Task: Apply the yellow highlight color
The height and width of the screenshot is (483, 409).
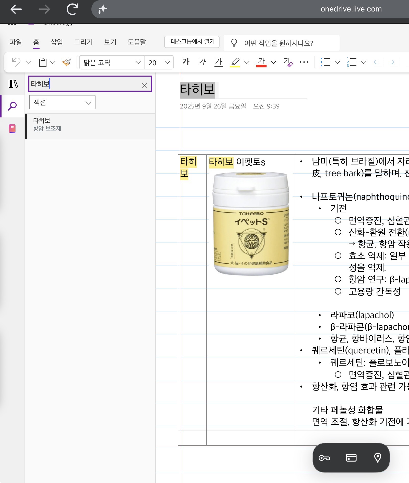Action: (235, 62)
